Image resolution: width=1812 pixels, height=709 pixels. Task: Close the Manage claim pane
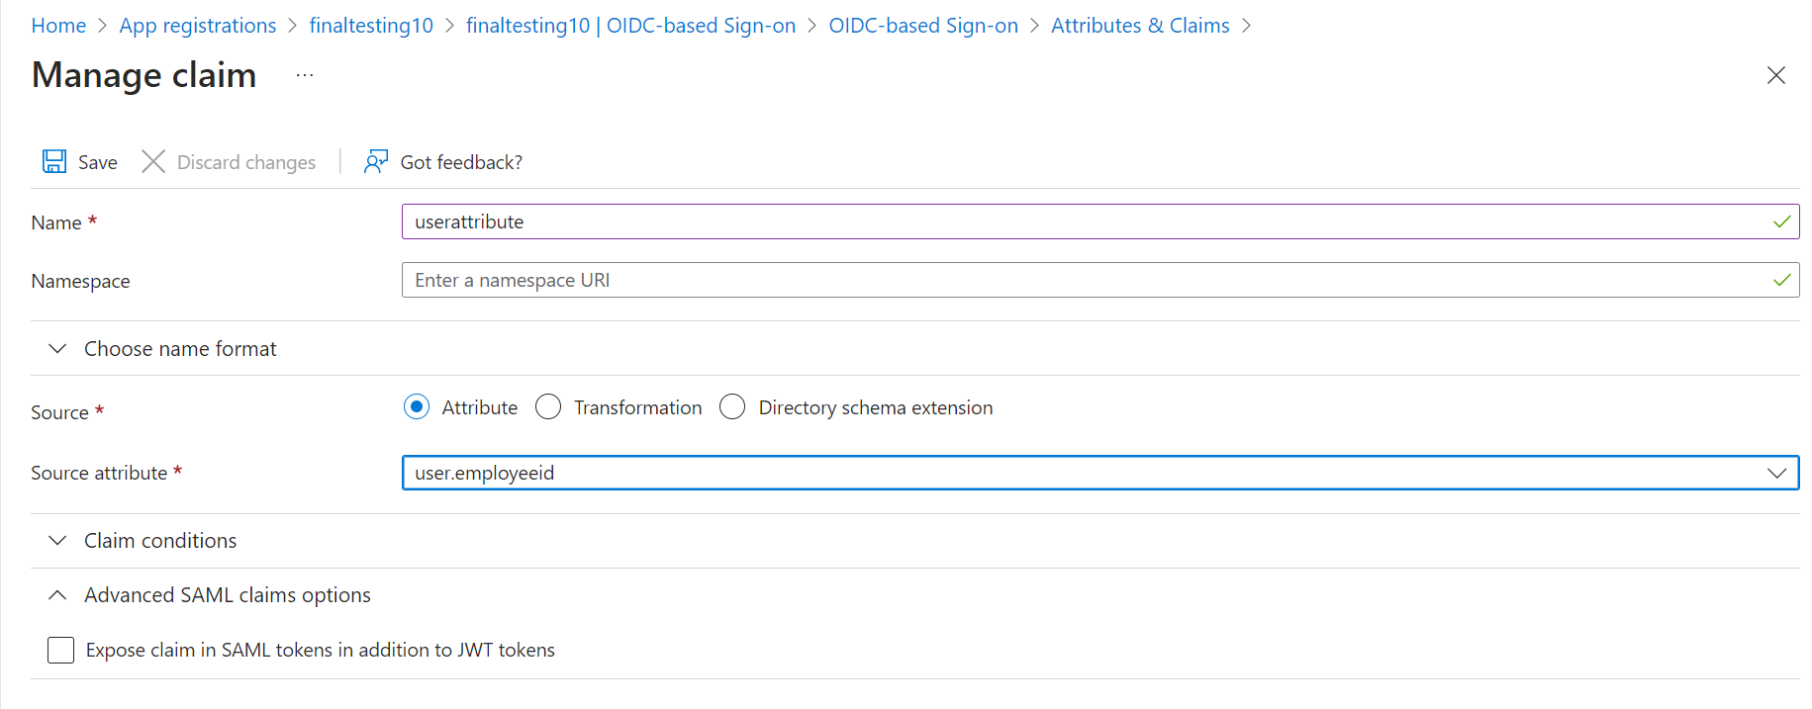point(1775,75)
